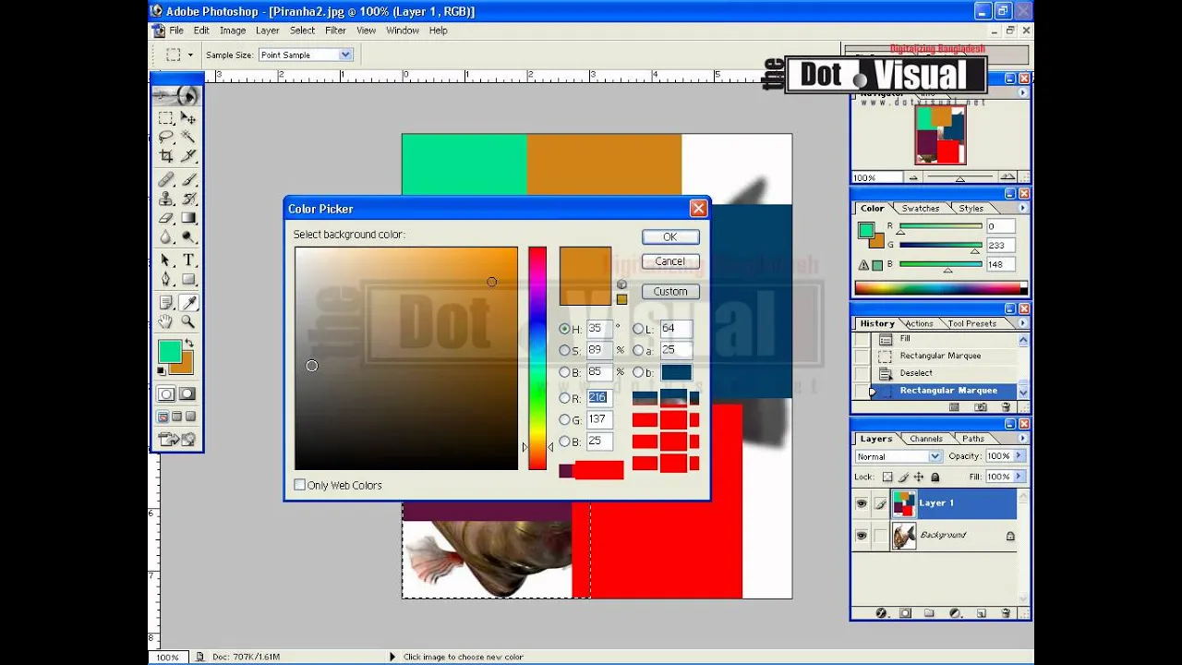Select the Eraser tool

coord(166,218)
